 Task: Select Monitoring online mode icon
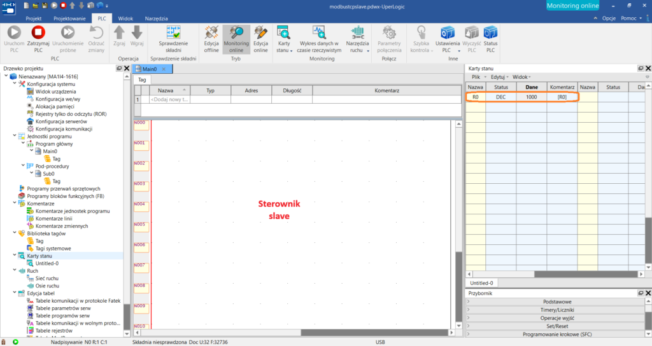(236, 33)
